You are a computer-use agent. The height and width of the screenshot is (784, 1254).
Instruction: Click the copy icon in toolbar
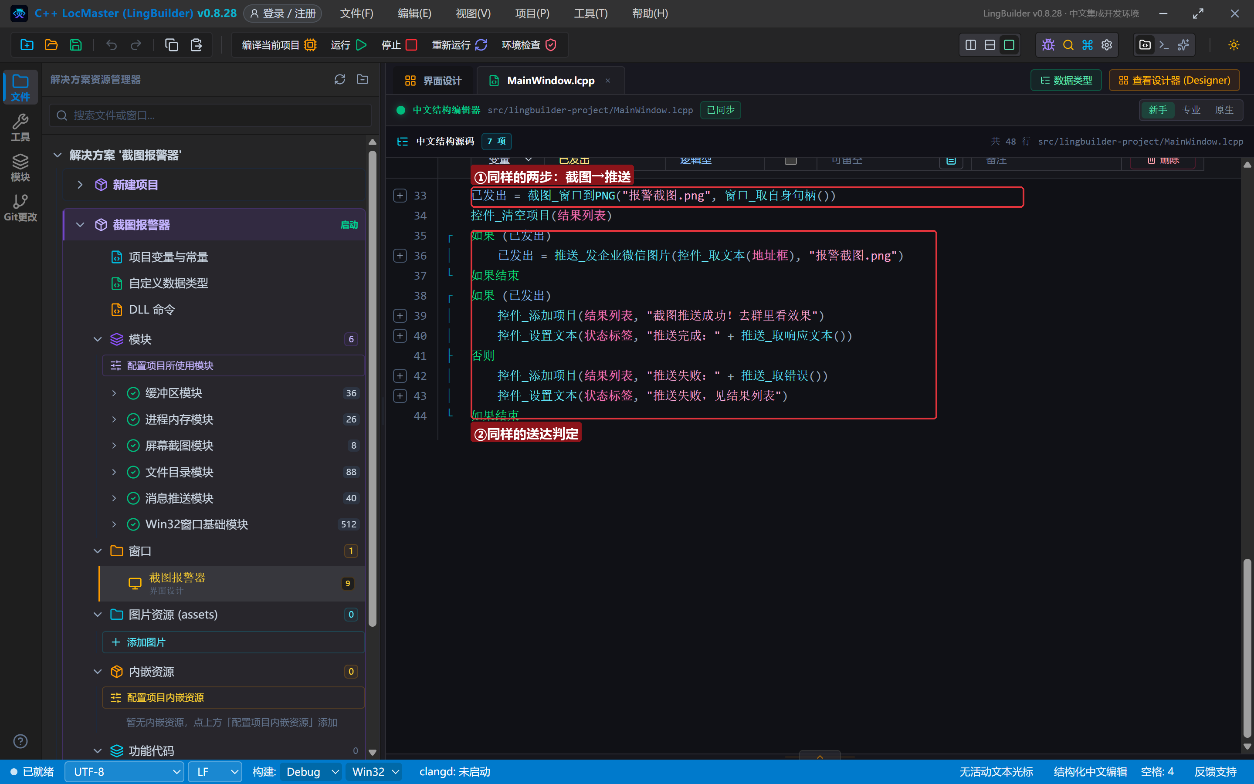[171, 45]
